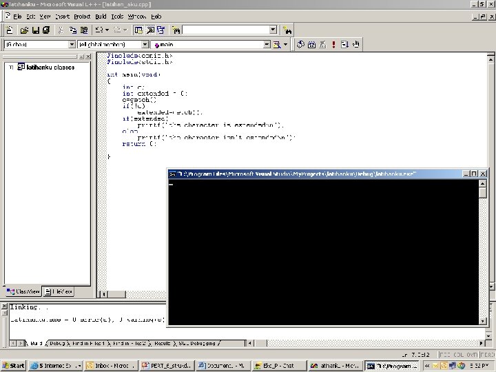
Task: Toggle breakpoint with the hand icon
Action: 355,45
